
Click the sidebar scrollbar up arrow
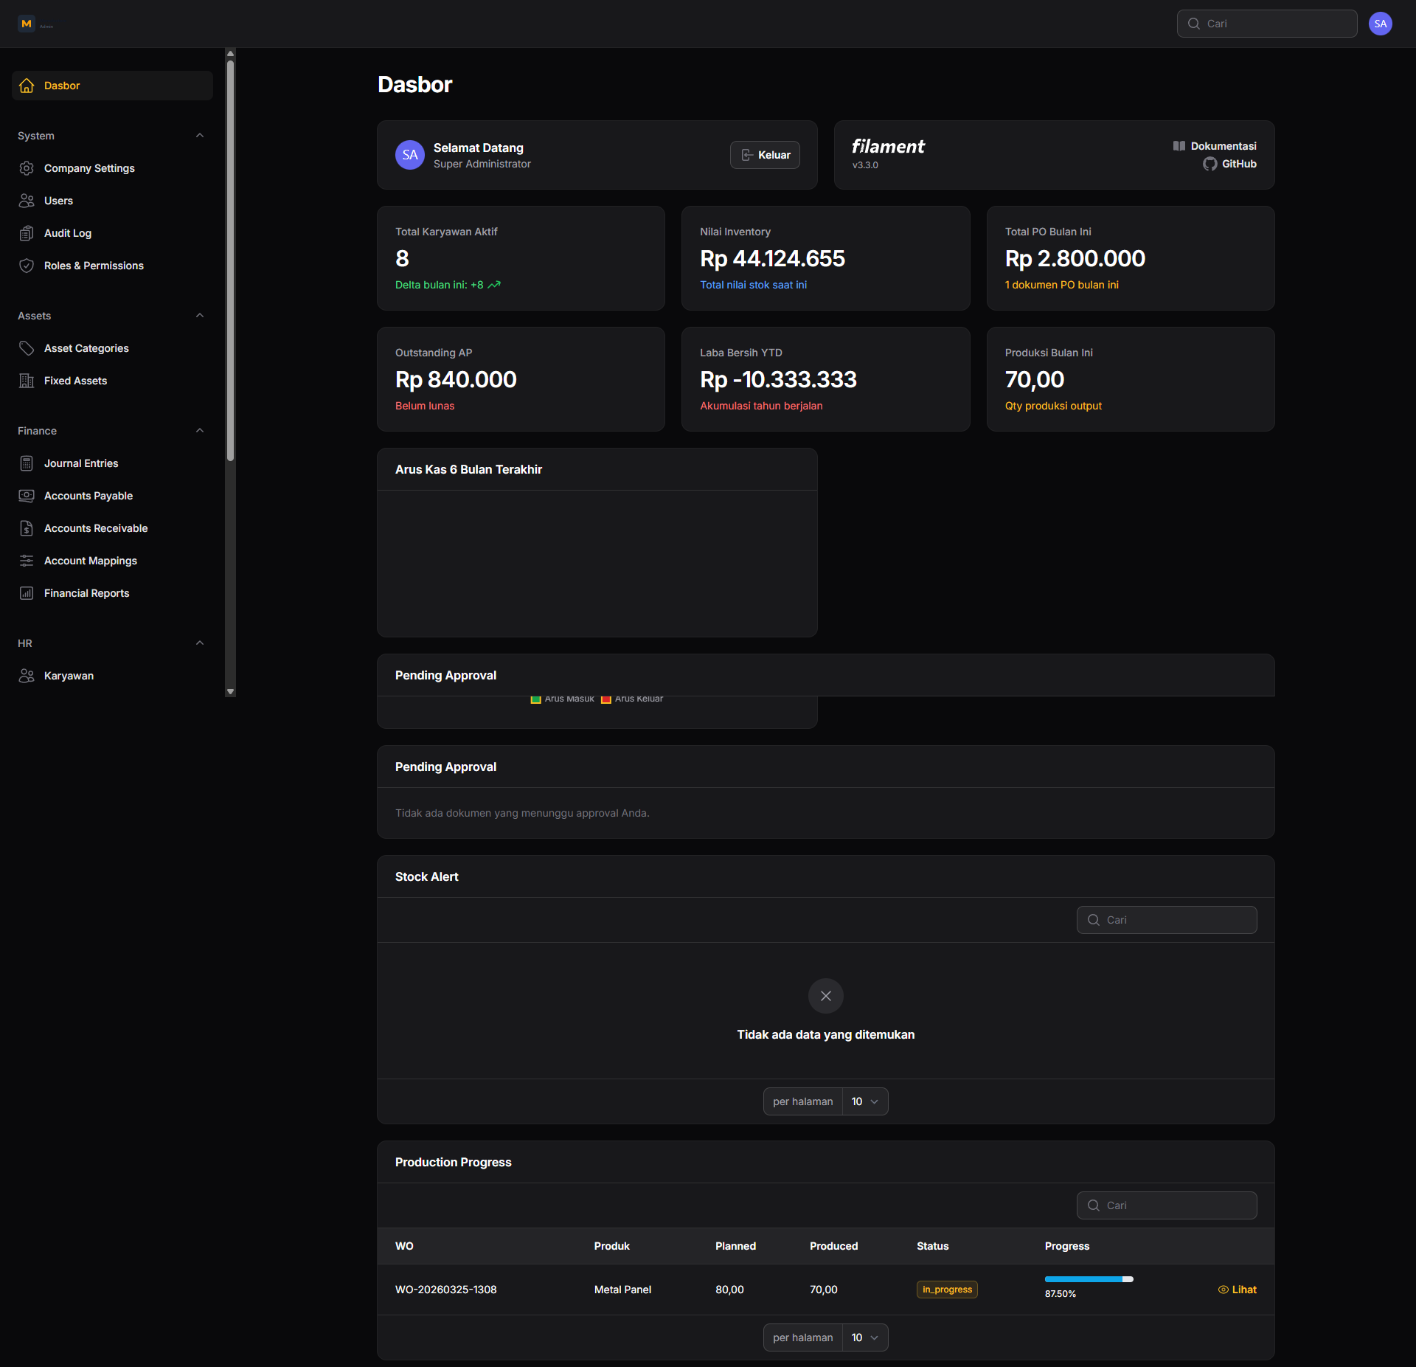pyautogui.click(x=230, y=53)
